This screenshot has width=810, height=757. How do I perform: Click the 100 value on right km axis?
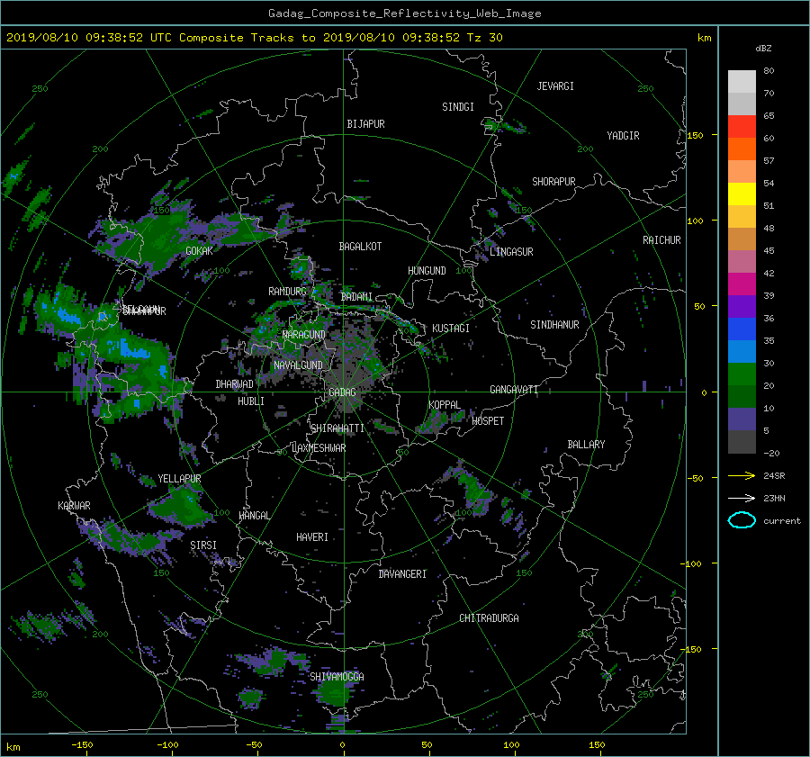tap(695, 221)
